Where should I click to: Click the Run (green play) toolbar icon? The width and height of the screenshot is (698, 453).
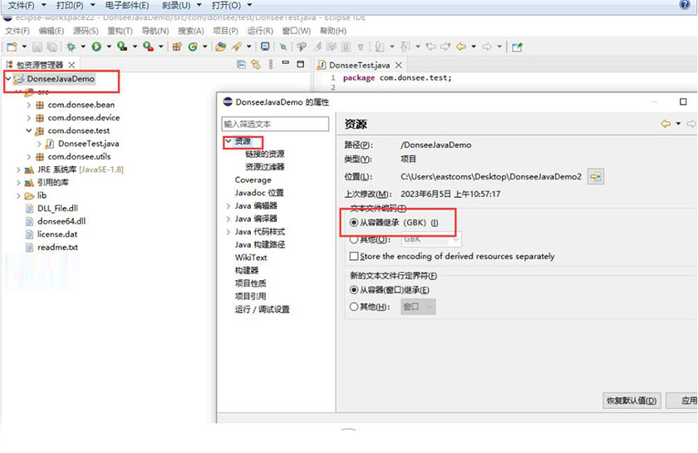pos(96,47)
